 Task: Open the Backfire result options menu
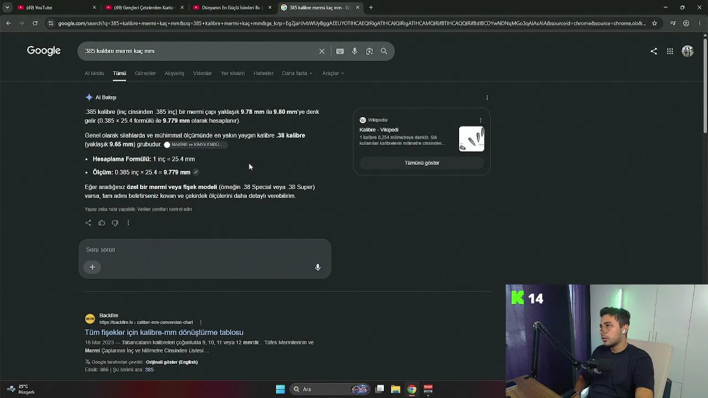tap(201, 322)
